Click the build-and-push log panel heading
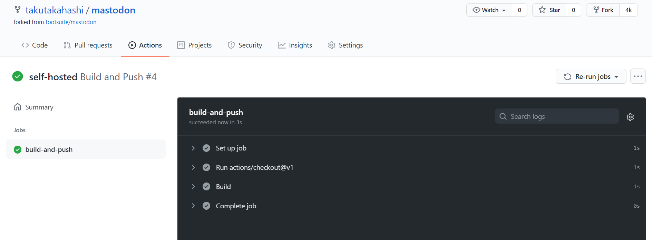 tap(216, 112)
